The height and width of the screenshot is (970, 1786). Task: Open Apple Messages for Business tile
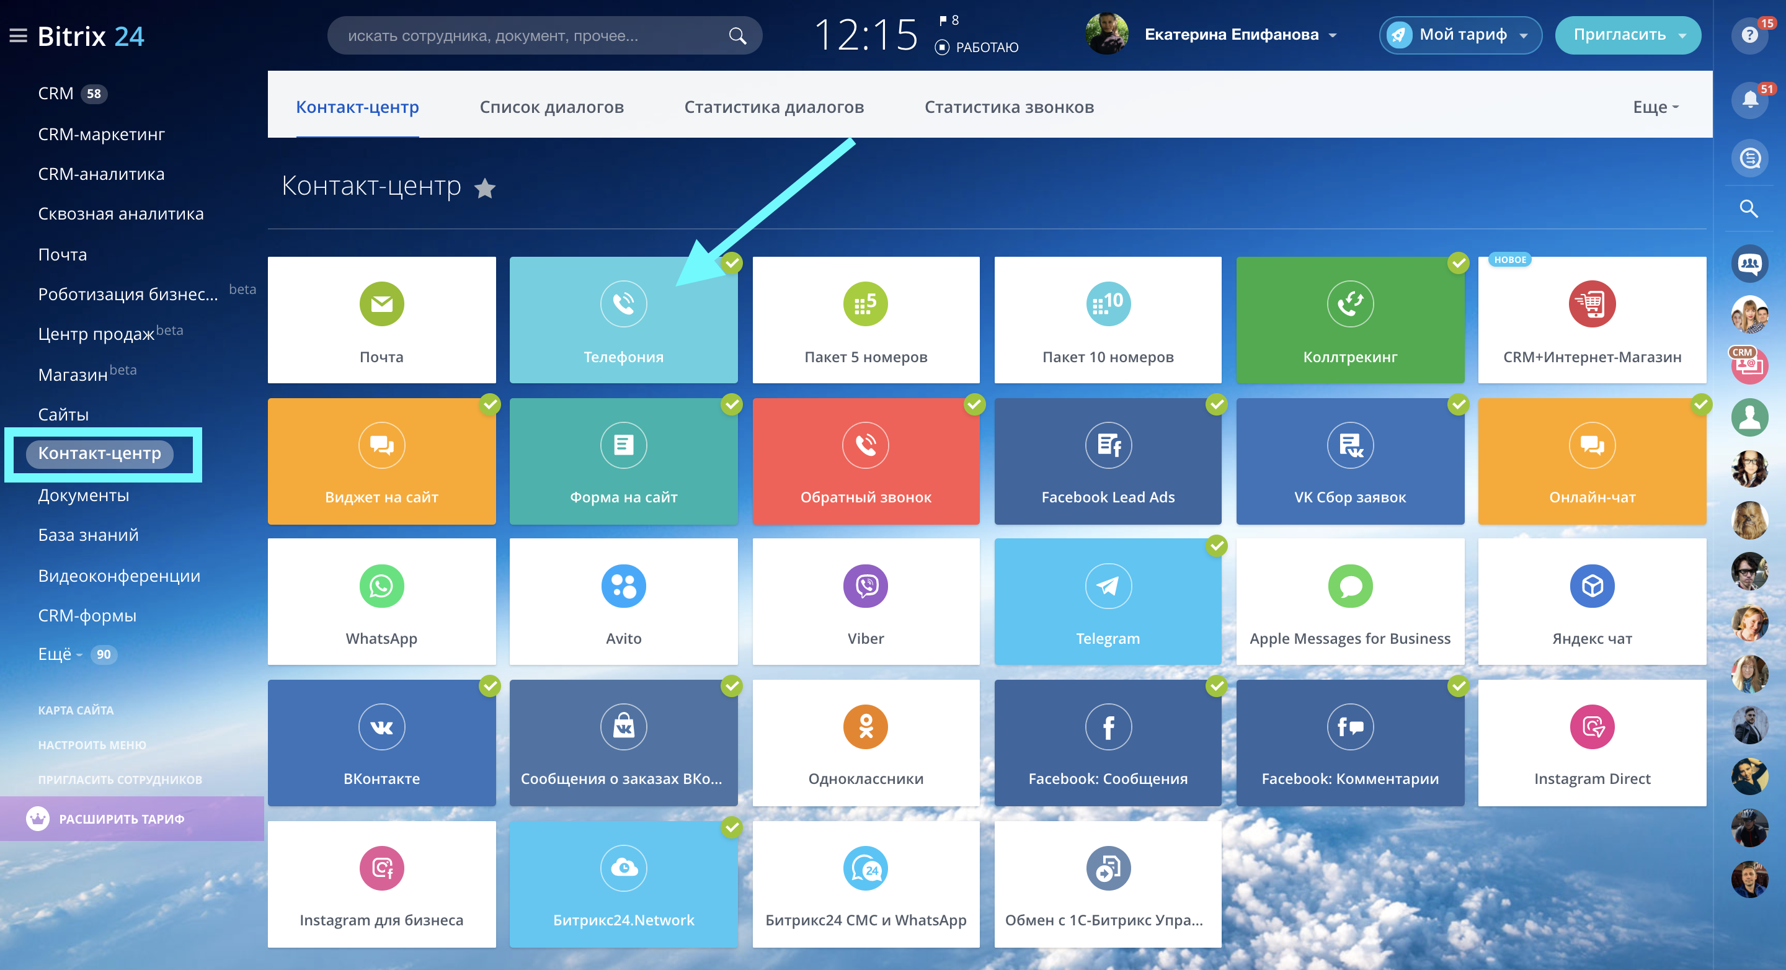click(x=1350, y=602)
